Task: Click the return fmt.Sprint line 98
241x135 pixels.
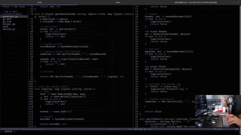Action: tap(82, 76)
